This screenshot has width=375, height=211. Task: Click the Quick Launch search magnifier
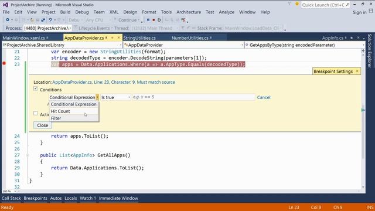(x=347, y=5)
